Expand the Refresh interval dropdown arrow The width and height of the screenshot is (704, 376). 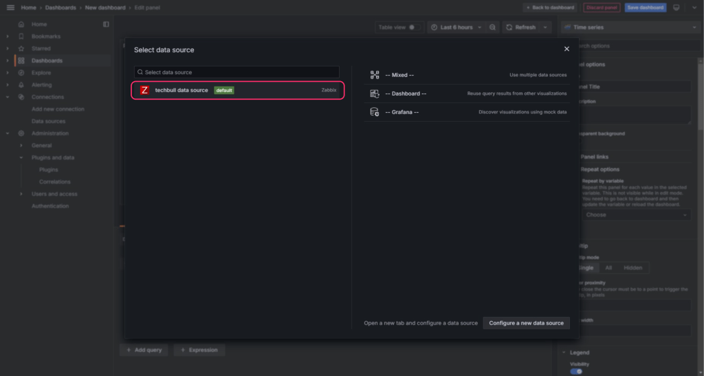(546, 27)
